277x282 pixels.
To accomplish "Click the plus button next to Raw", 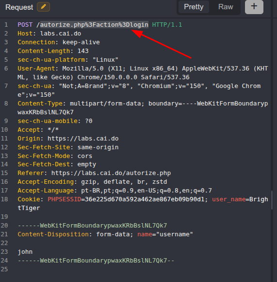I will 254,7.
